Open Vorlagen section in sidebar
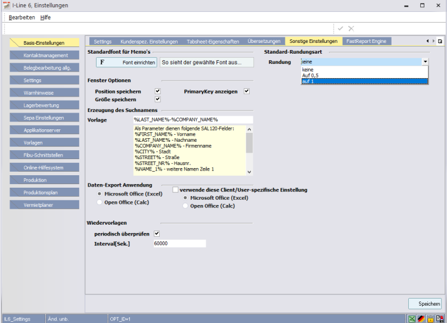Image resolution: width=447 pixels, height=323 pixels. coord(44,142)
